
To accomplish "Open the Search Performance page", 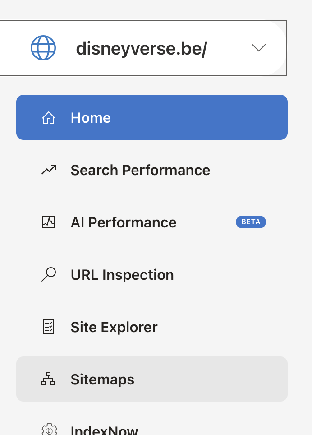I will coord(140,170).
